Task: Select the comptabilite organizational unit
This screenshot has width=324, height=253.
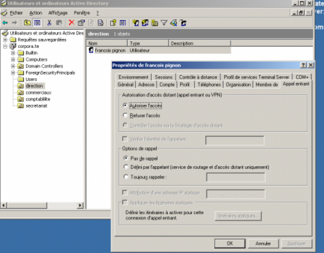Action: coord(38,99)
